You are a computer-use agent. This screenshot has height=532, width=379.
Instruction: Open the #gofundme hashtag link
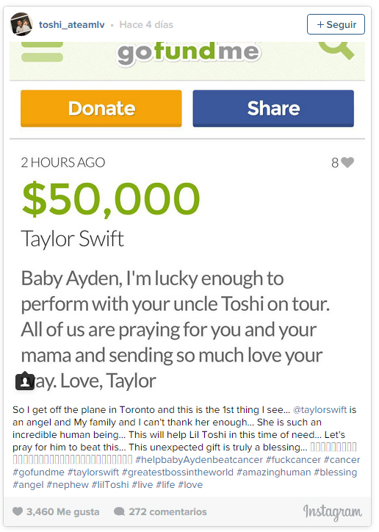click(x=38, y=472)
